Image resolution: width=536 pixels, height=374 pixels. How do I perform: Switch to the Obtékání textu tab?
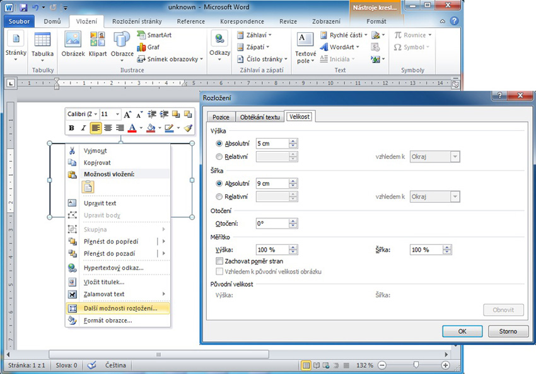(259, 117)
